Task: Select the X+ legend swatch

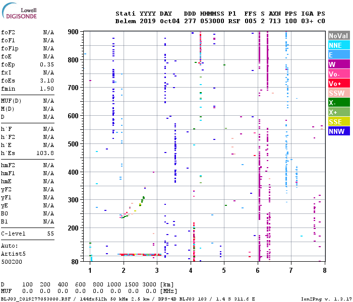Action: coord(339,112)
